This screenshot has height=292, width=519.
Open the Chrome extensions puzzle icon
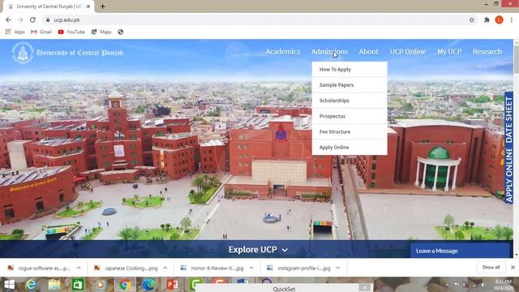pos(487,19)
